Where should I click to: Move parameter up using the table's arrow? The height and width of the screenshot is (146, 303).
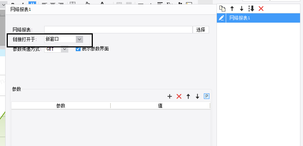[188, 96]
